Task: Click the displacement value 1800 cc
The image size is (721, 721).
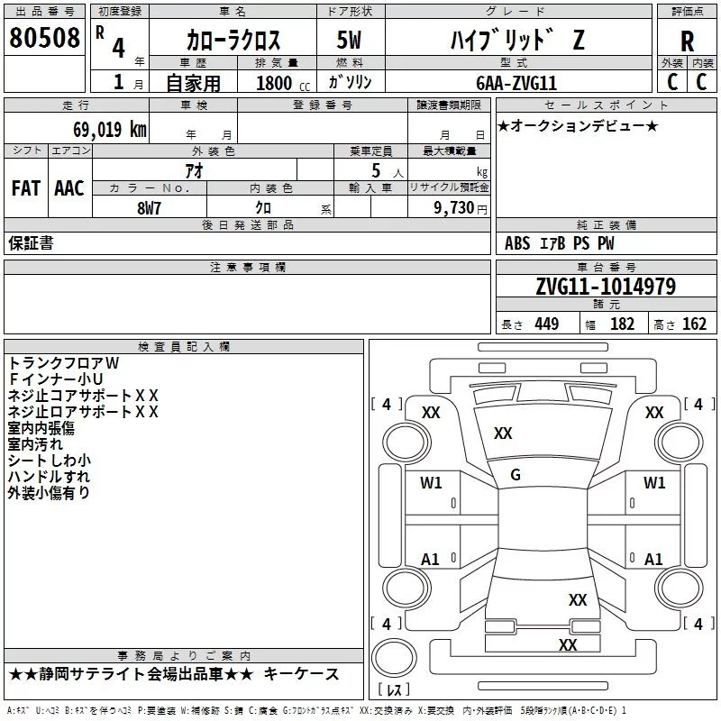Action: 283,84
